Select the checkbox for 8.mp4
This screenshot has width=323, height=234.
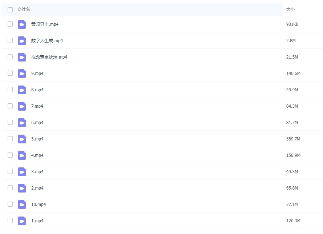tap(10, 90)
